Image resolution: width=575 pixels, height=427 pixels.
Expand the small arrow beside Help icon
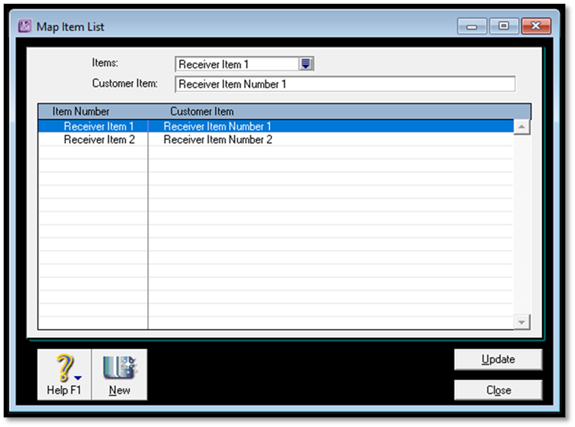click(x=78, y=377)
